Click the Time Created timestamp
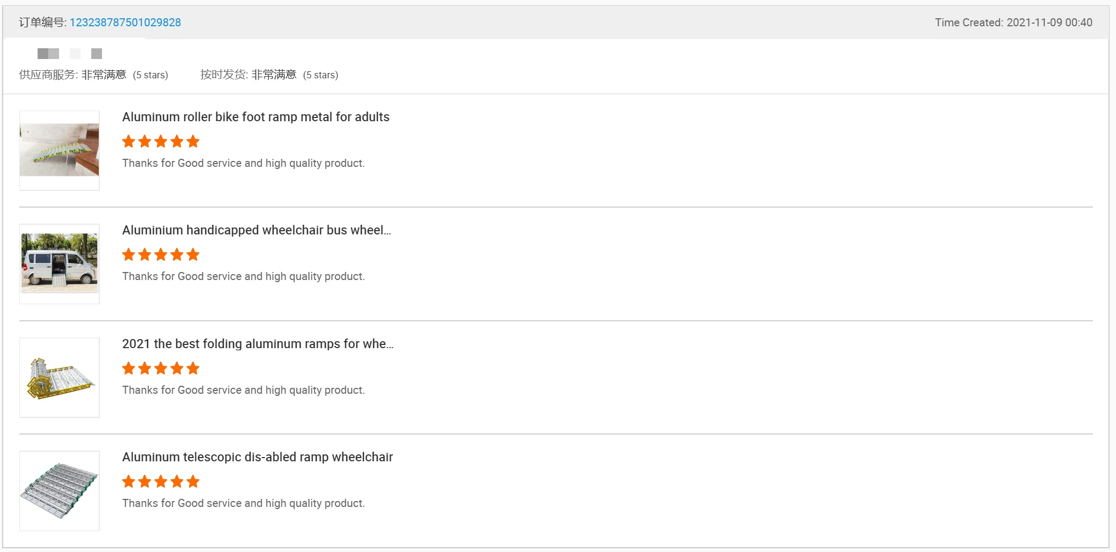 [x=1013, y=23]
